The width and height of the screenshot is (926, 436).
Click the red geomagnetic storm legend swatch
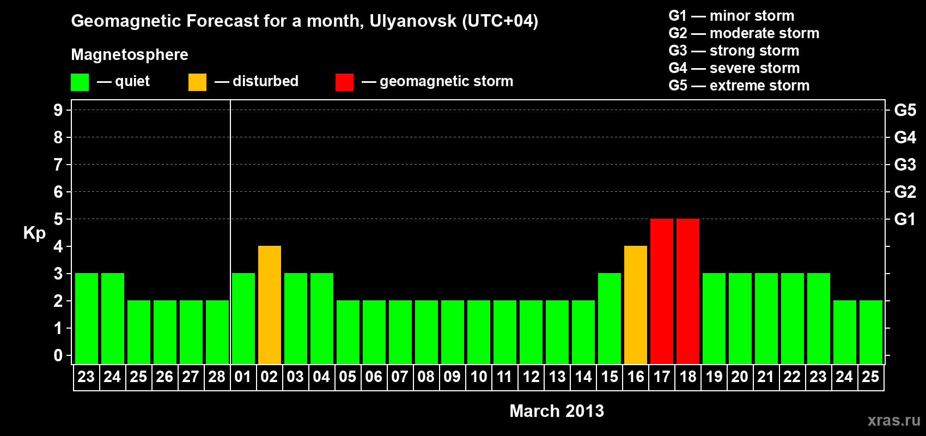pos(344,82)
